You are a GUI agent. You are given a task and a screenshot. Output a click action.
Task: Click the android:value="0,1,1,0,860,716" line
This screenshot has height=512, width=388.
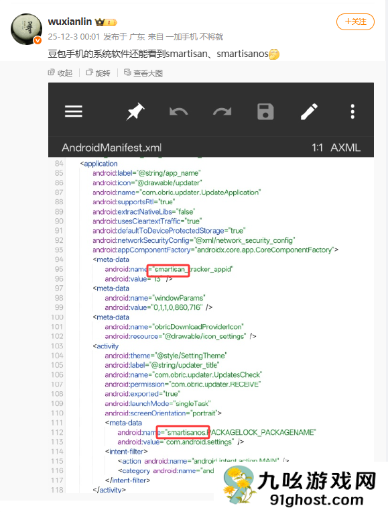point(158,307)
